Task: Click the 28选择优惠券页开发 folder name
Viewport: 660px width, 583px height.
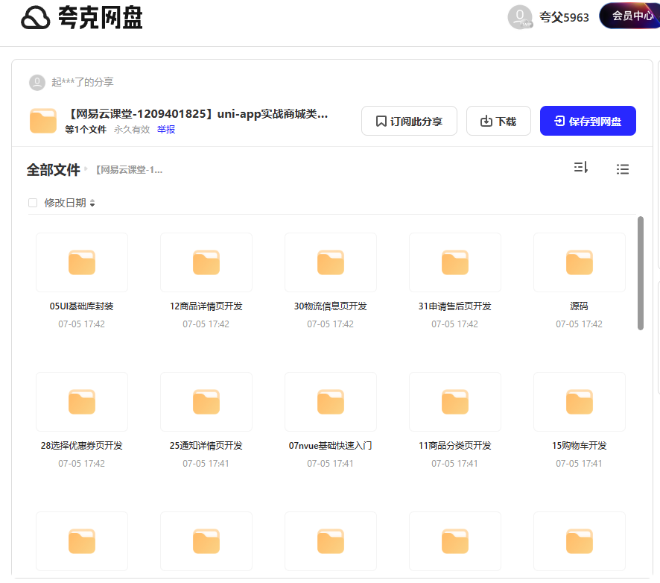Action: (82, 446)
